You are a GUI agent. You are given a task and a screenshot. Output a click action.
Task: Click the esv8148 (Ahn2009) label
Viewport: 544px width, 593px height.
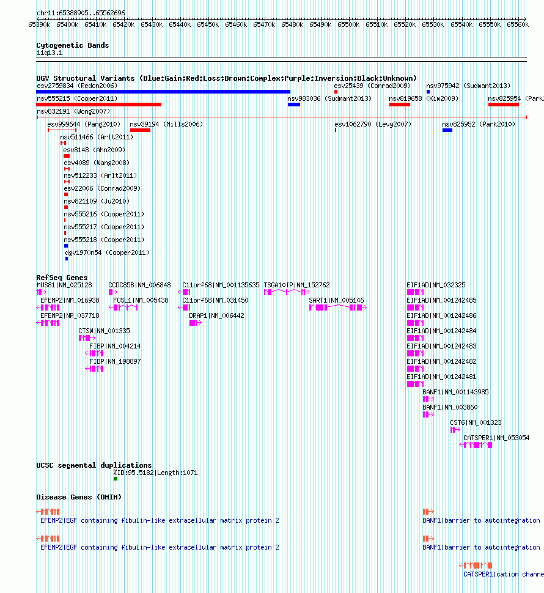tap(94, 150)
